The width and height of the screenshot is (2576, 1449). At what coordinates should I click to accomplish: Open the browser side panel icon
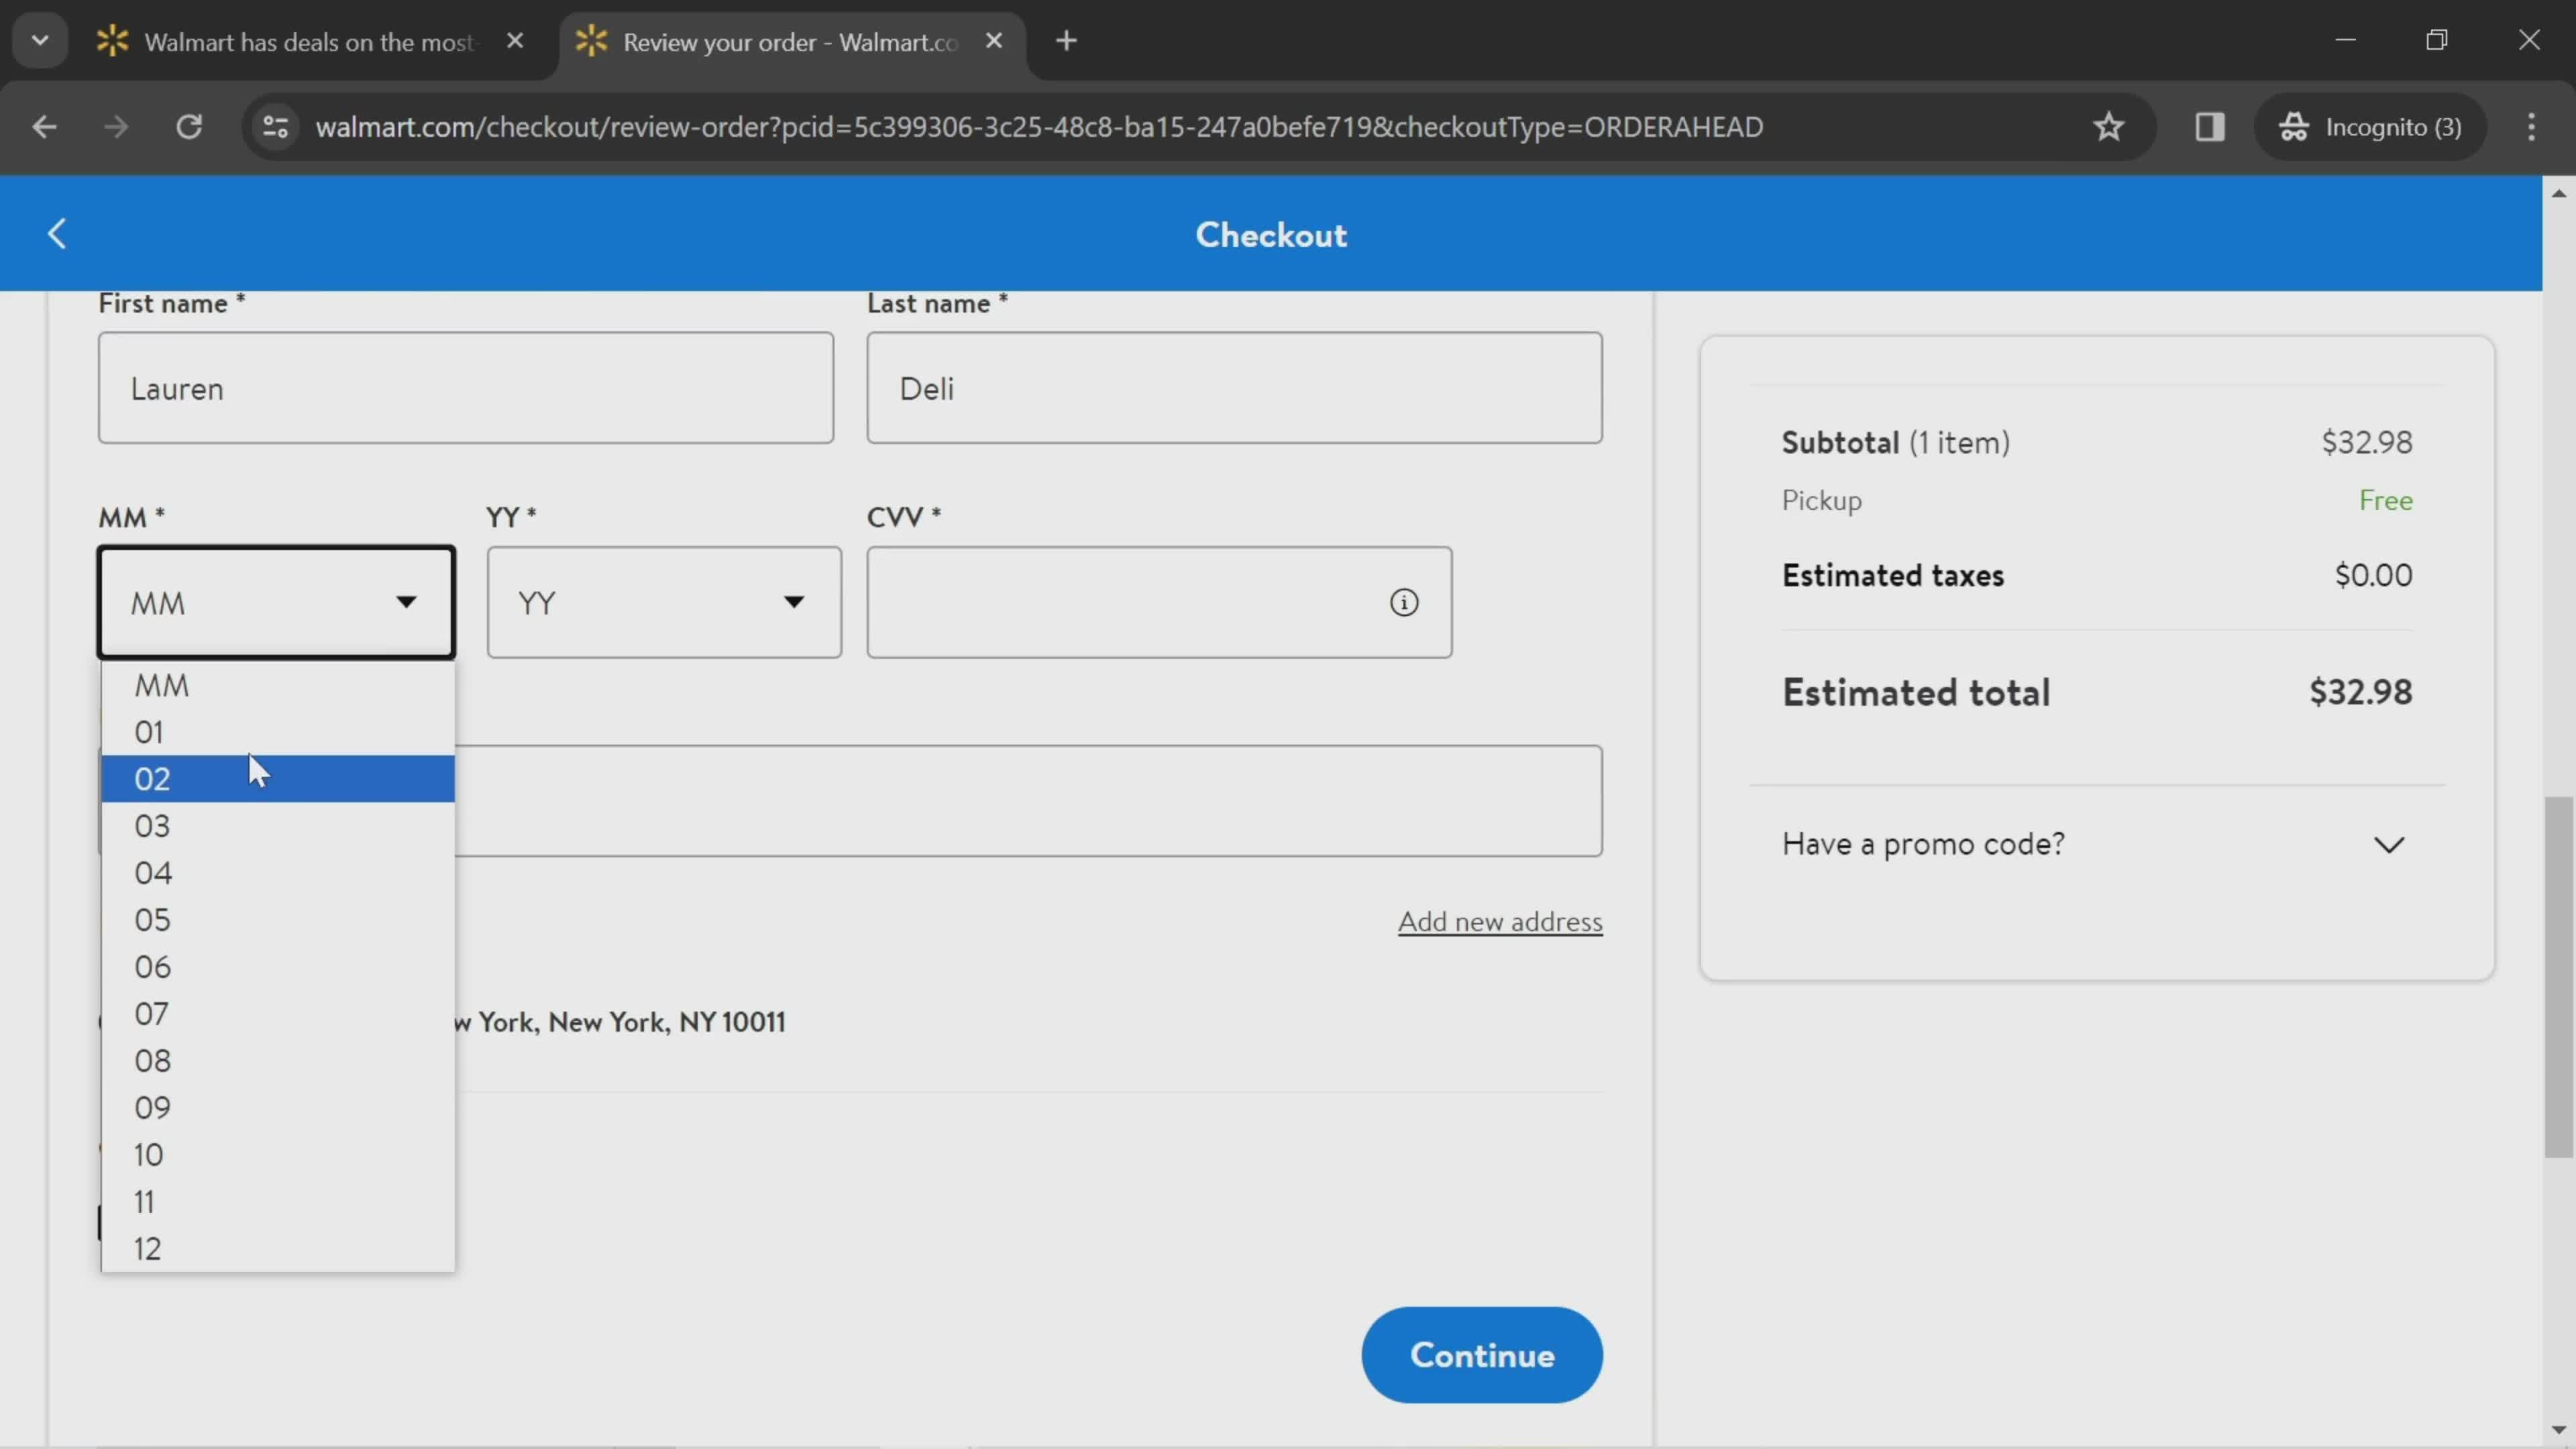tap(2209, 127)
